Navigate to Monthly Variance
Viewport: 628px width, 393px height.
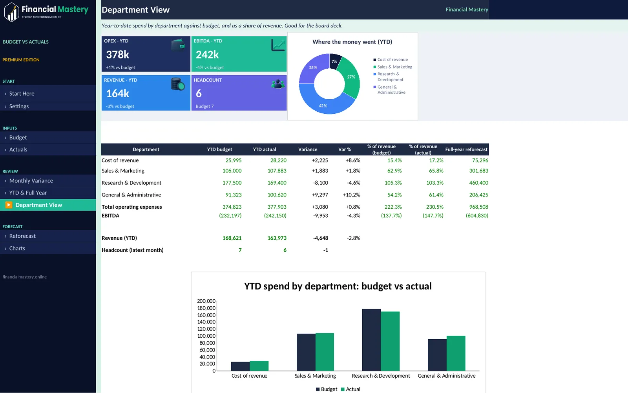pyautogui.click(x=48, y=181)
